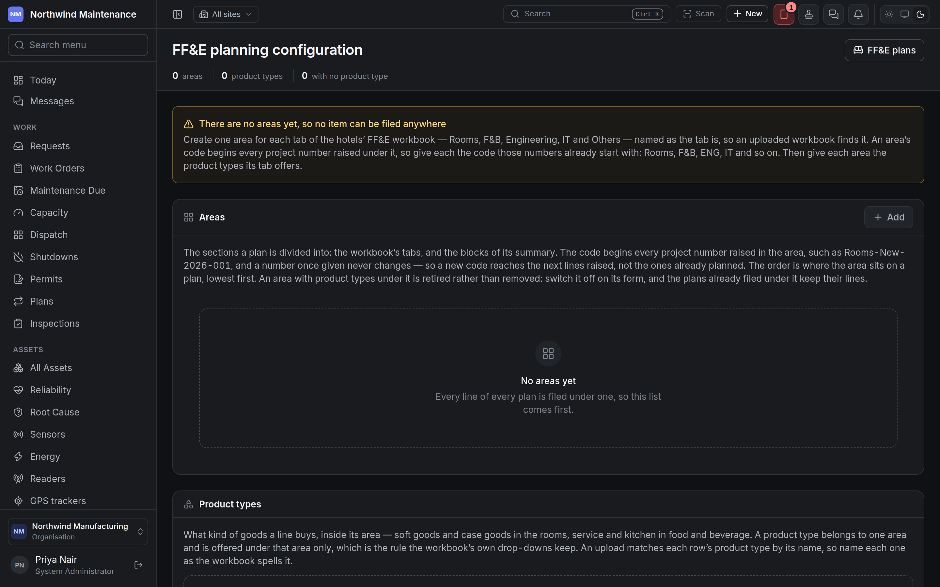Image resolution: width=940 pixels, height=587 pixels.
Task: Click the Northwind Maintenance logo
Action: [x=16, y=14]
